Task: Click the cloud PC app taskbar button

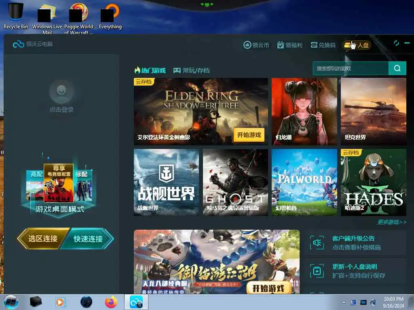Action: [x=136, y=302]
